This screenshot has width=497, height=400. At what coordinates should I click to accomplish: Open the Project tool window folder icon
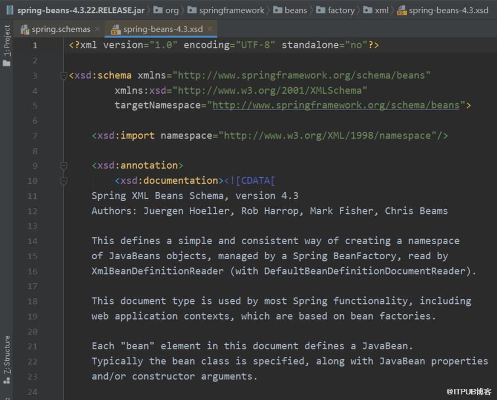tap(7, 63)
